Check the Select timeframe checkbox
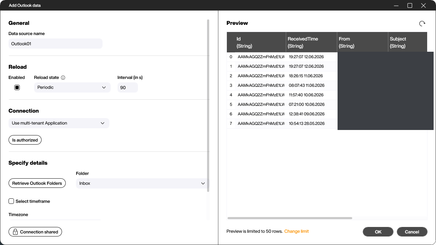 tap(11, 201)
